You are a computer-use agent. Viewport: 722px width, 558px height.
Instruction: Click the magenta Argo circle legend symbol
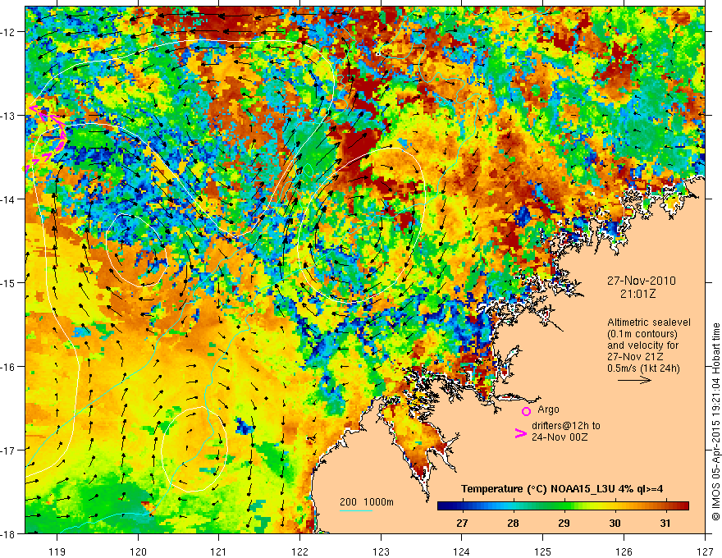click(526, 412)
